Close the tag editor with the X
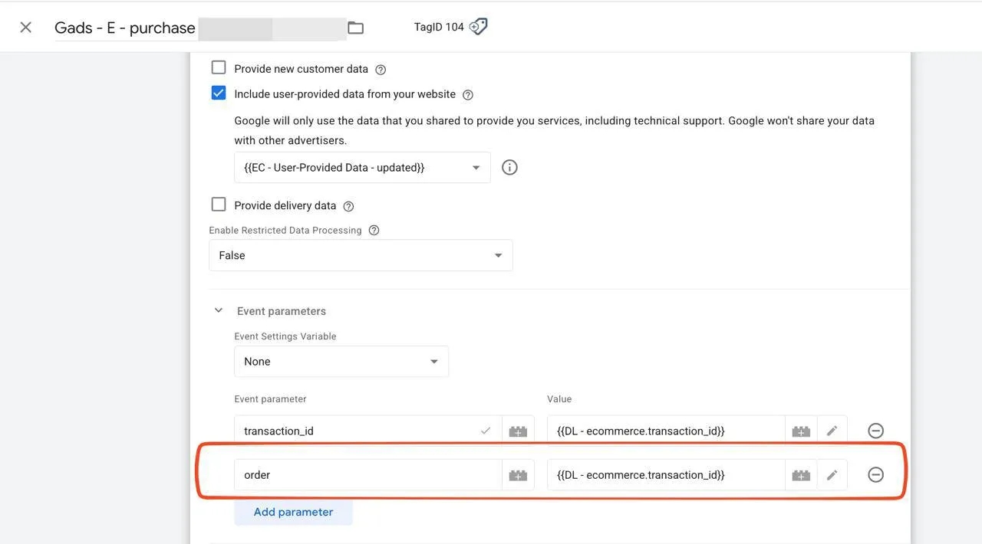 (x=25, y=28)
